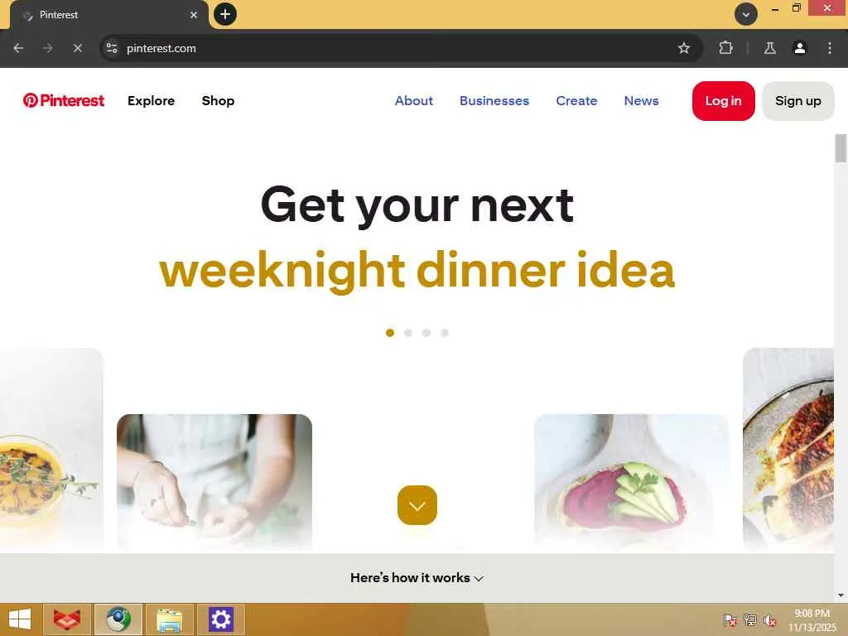This screenshot has width=848, height=636.
Task: Click the Sign up button
Action: [797, 100]
